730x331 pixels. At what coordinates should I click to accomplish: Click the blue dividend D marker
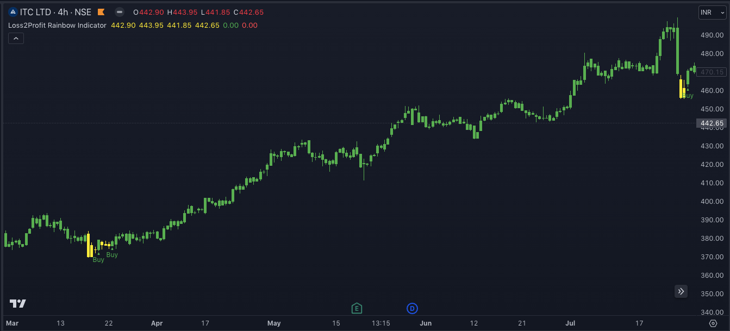(x=412, y=309)
